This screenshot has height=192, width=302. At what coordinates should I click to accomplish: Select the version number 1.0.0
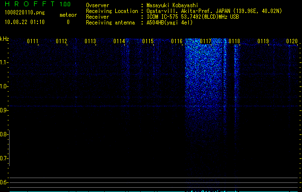click(65, 4)
